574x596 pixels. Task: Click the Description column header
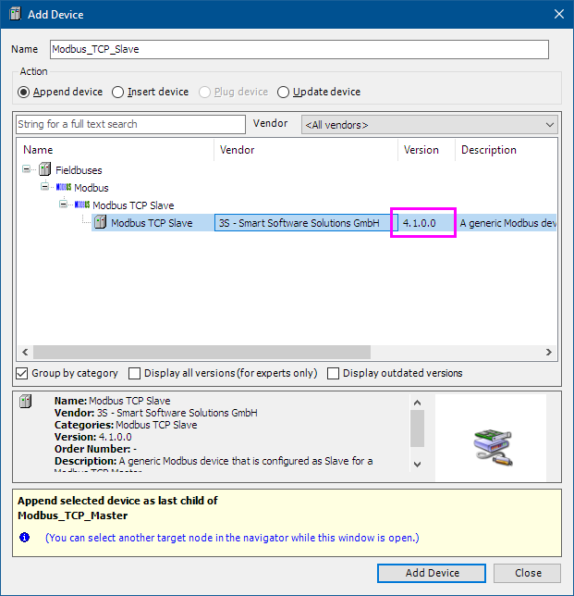point(489,150)
